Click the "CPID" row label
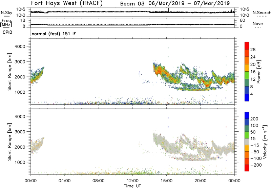This screenshot has width=271, height=188. point(7,32)
